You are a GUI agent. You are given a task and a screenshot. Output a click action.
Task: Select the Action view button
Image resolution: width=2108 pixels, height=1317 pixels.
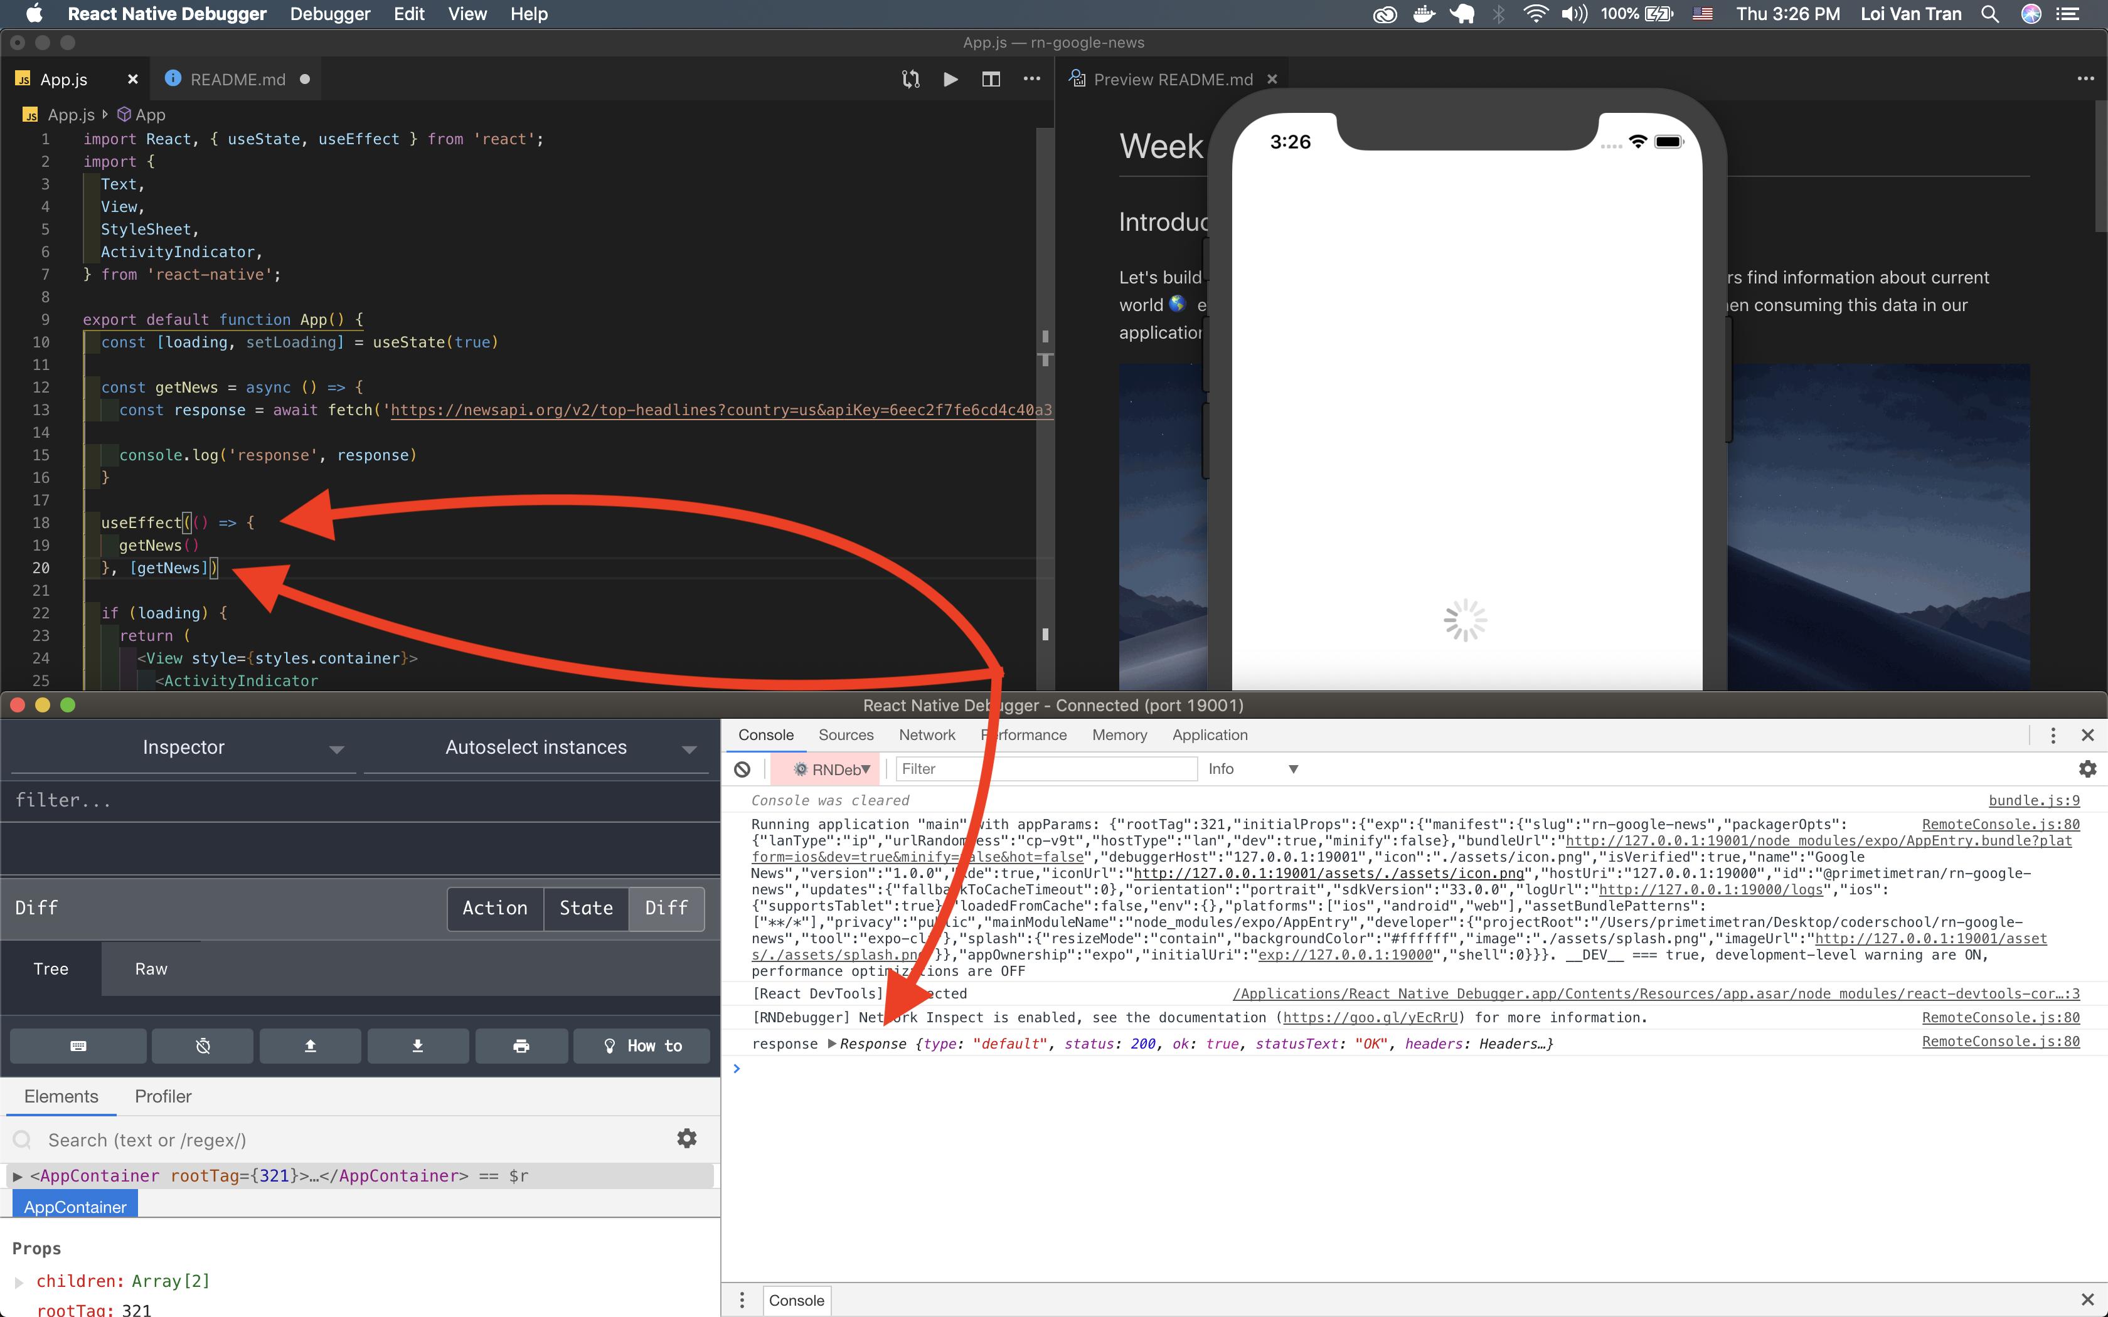point(495,909)
